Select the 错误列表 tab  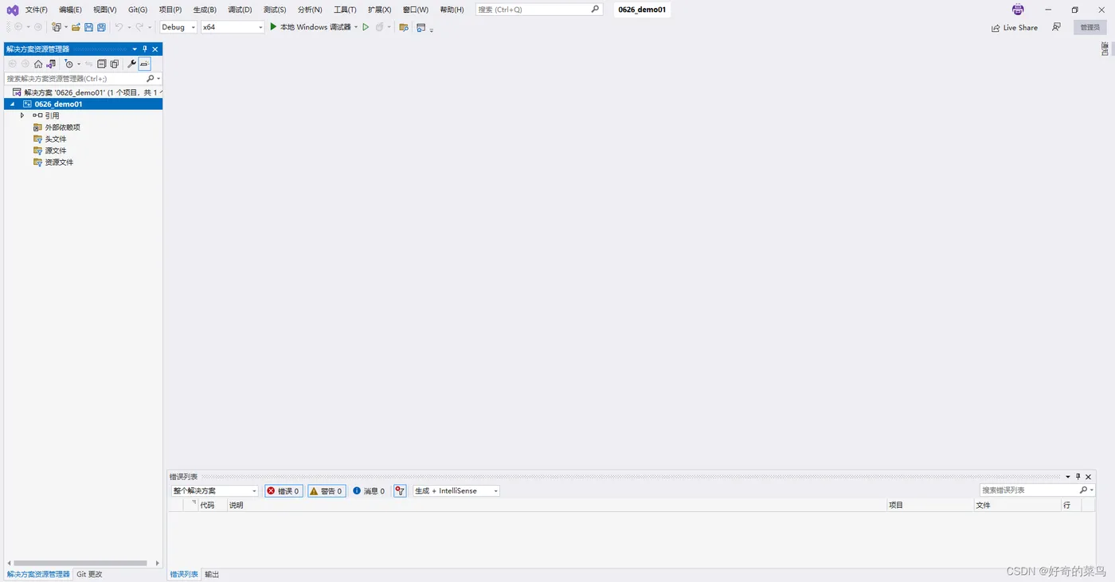184,575
